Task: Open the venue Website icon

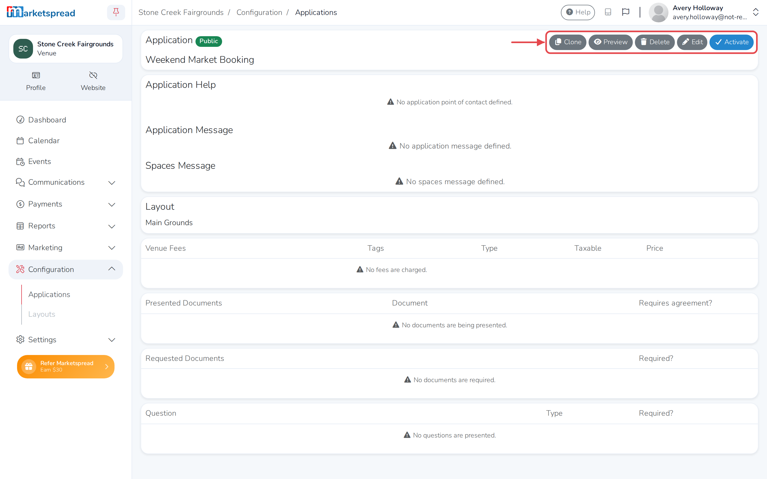Action: [x=93, y=75]
